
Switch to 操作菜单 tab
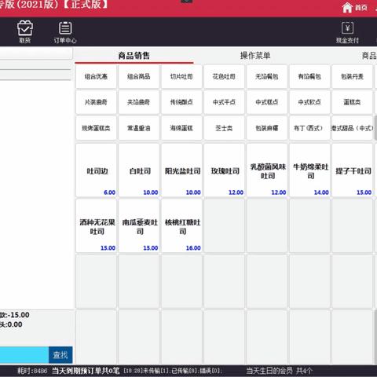coord(255,56)
